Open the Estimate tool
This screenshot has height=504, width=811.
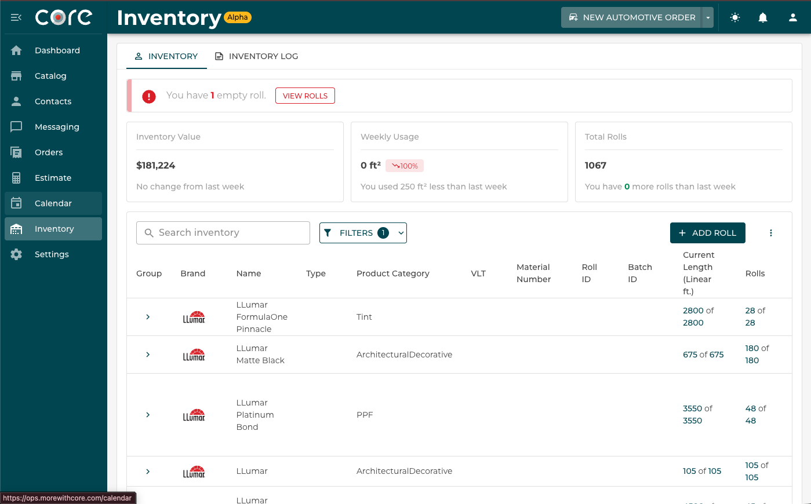(52, 178)
